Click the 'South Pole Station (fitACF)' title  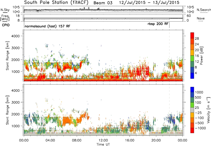tap(56, 3)
